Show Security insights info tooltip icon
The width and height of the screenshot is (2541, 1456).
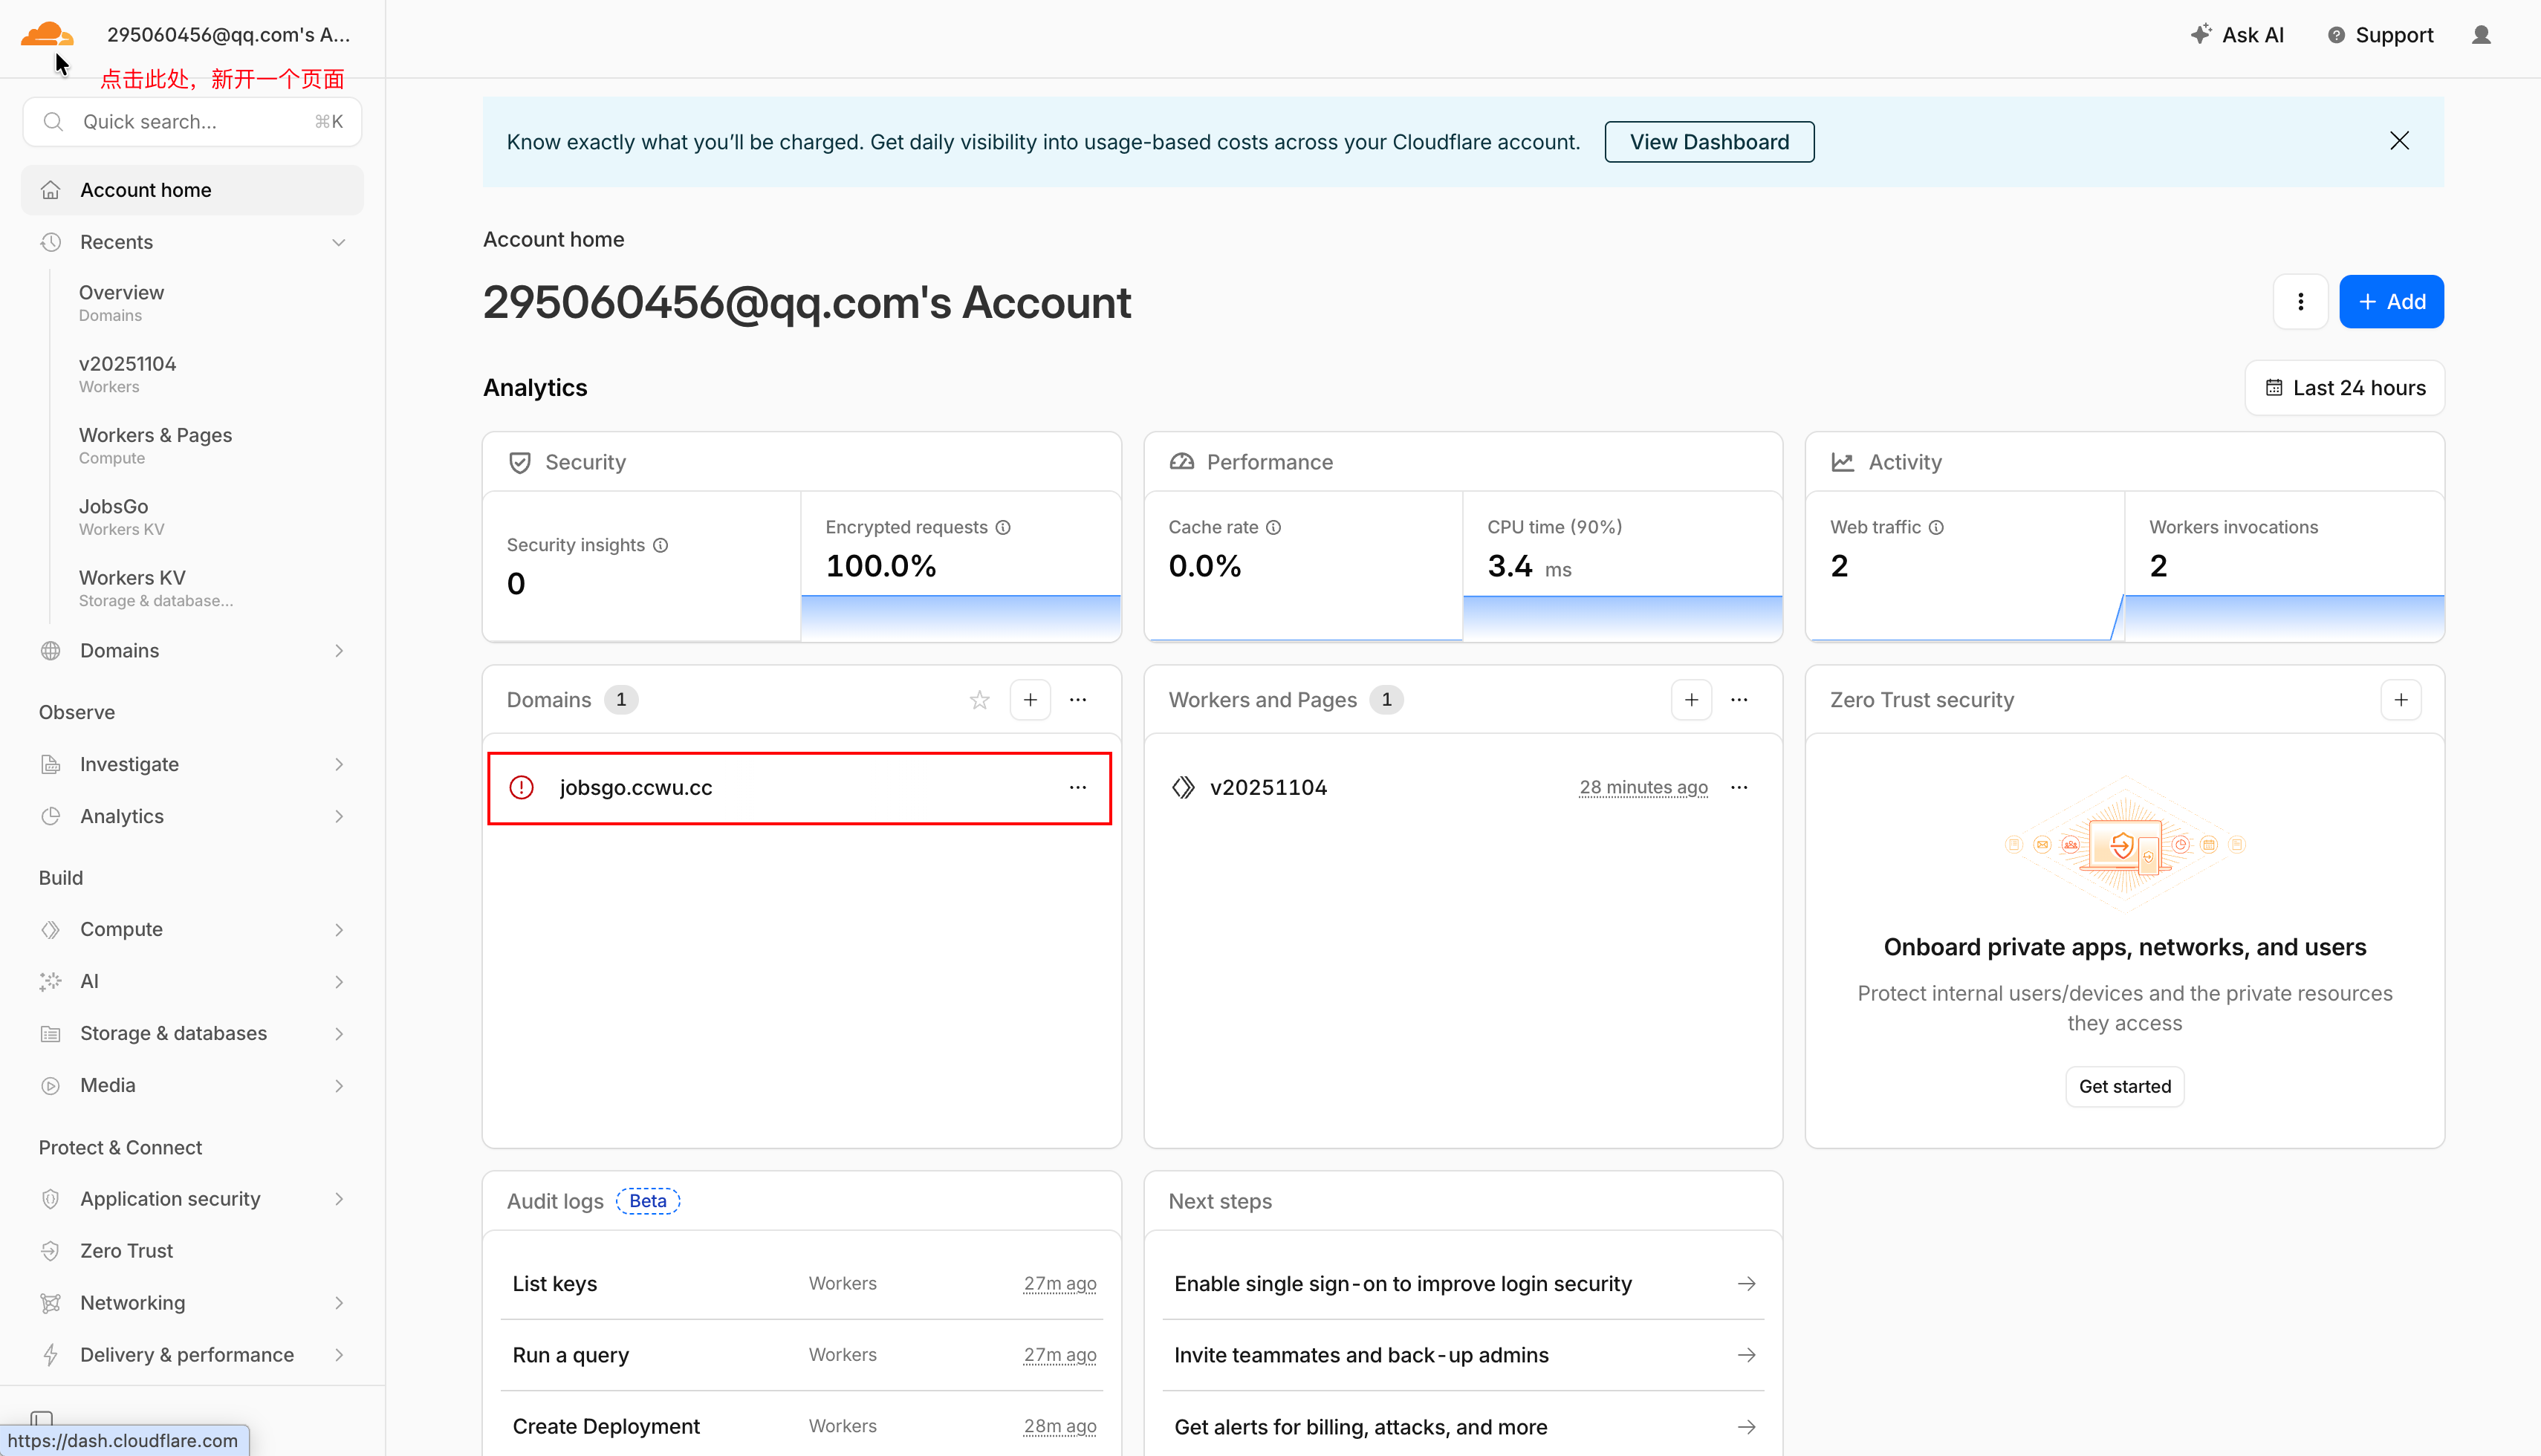661,545
